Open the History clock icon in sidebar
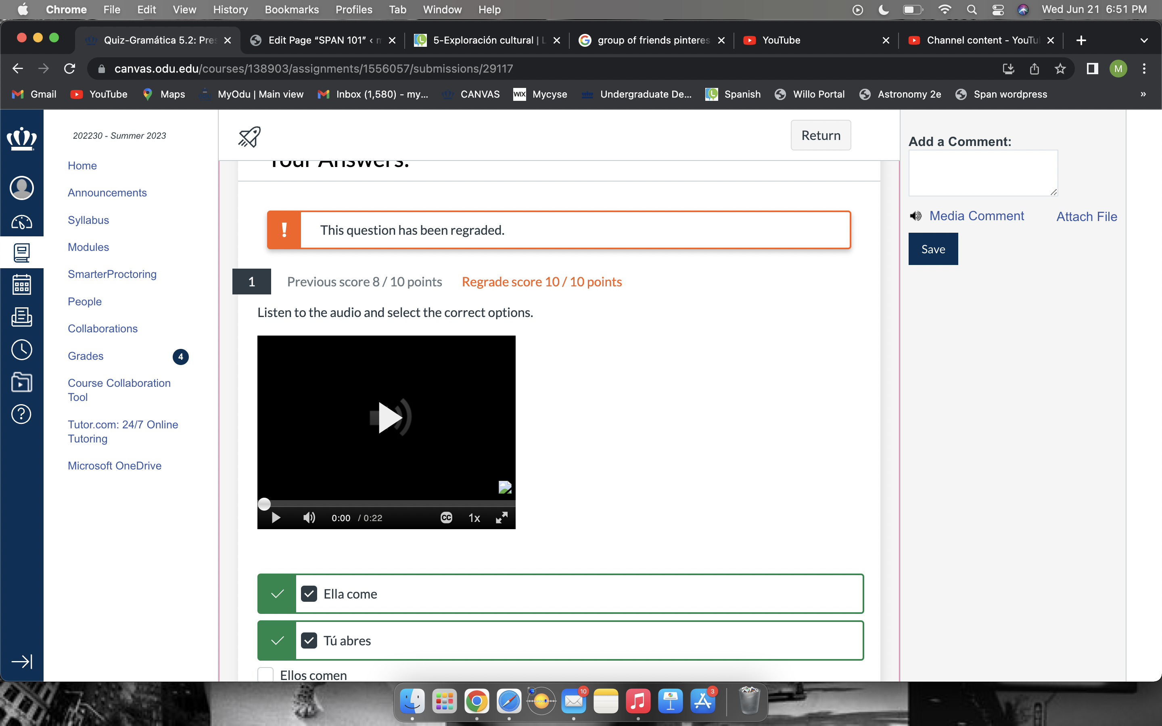The height and width of the screenshot is (726, 1162). (22, 350)
